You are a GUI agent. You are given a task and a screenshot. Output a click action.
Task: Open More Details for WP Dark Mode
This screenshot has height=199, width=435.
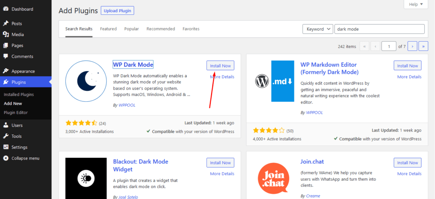click(222, 77)
